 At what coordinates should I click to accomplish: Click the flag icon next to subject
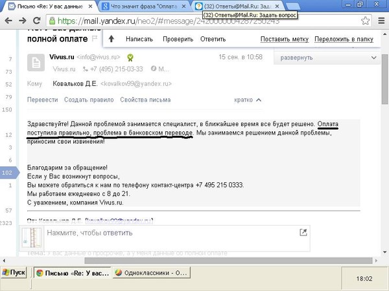(95, 38)
